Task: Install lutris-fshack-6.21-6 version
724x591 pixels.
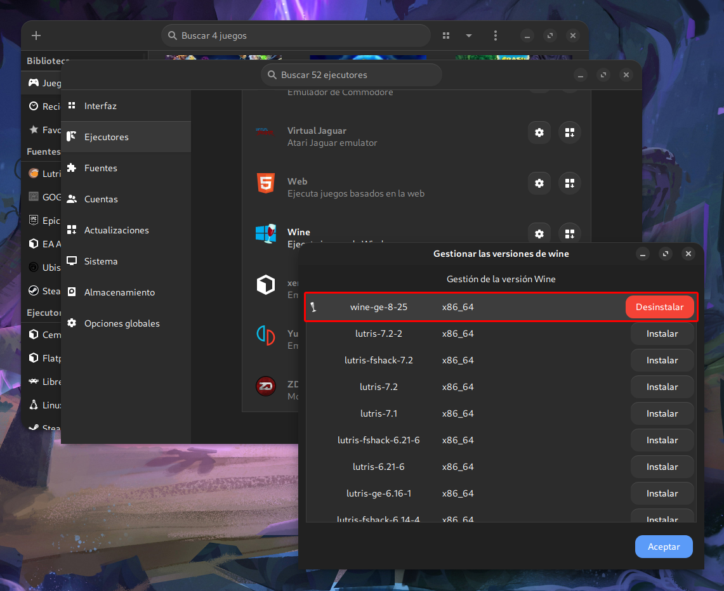Action: [662, 441]
